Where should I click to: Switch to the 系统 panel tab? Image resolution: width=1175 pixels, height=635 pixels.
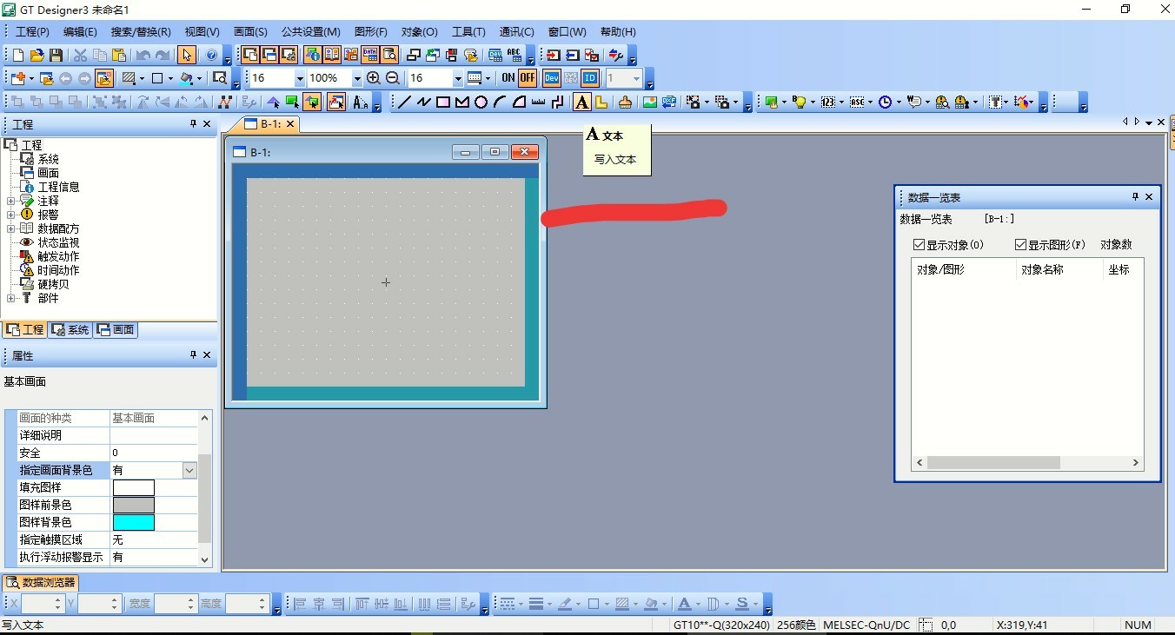coord(70,330)
